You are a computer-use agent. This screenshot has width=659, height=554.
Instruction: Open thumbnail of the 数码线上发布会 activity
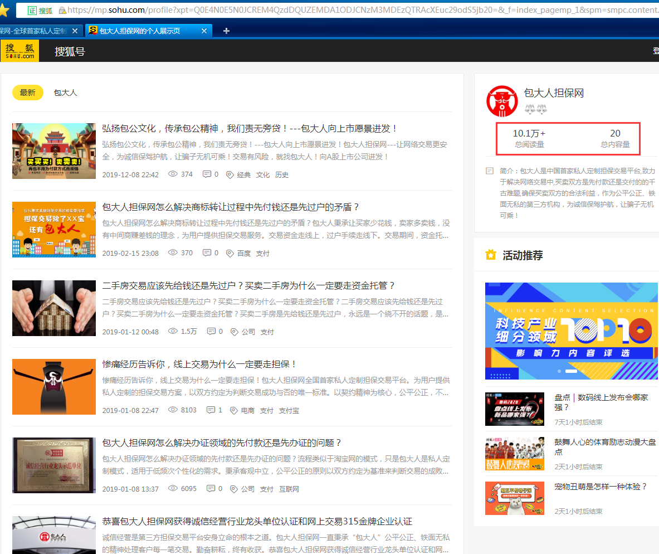click(515, 409)
